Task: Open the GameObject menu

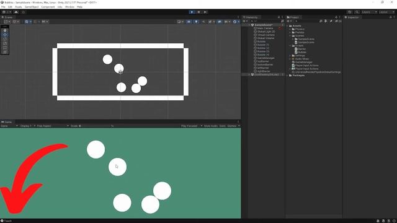Action: pos(32,7)
